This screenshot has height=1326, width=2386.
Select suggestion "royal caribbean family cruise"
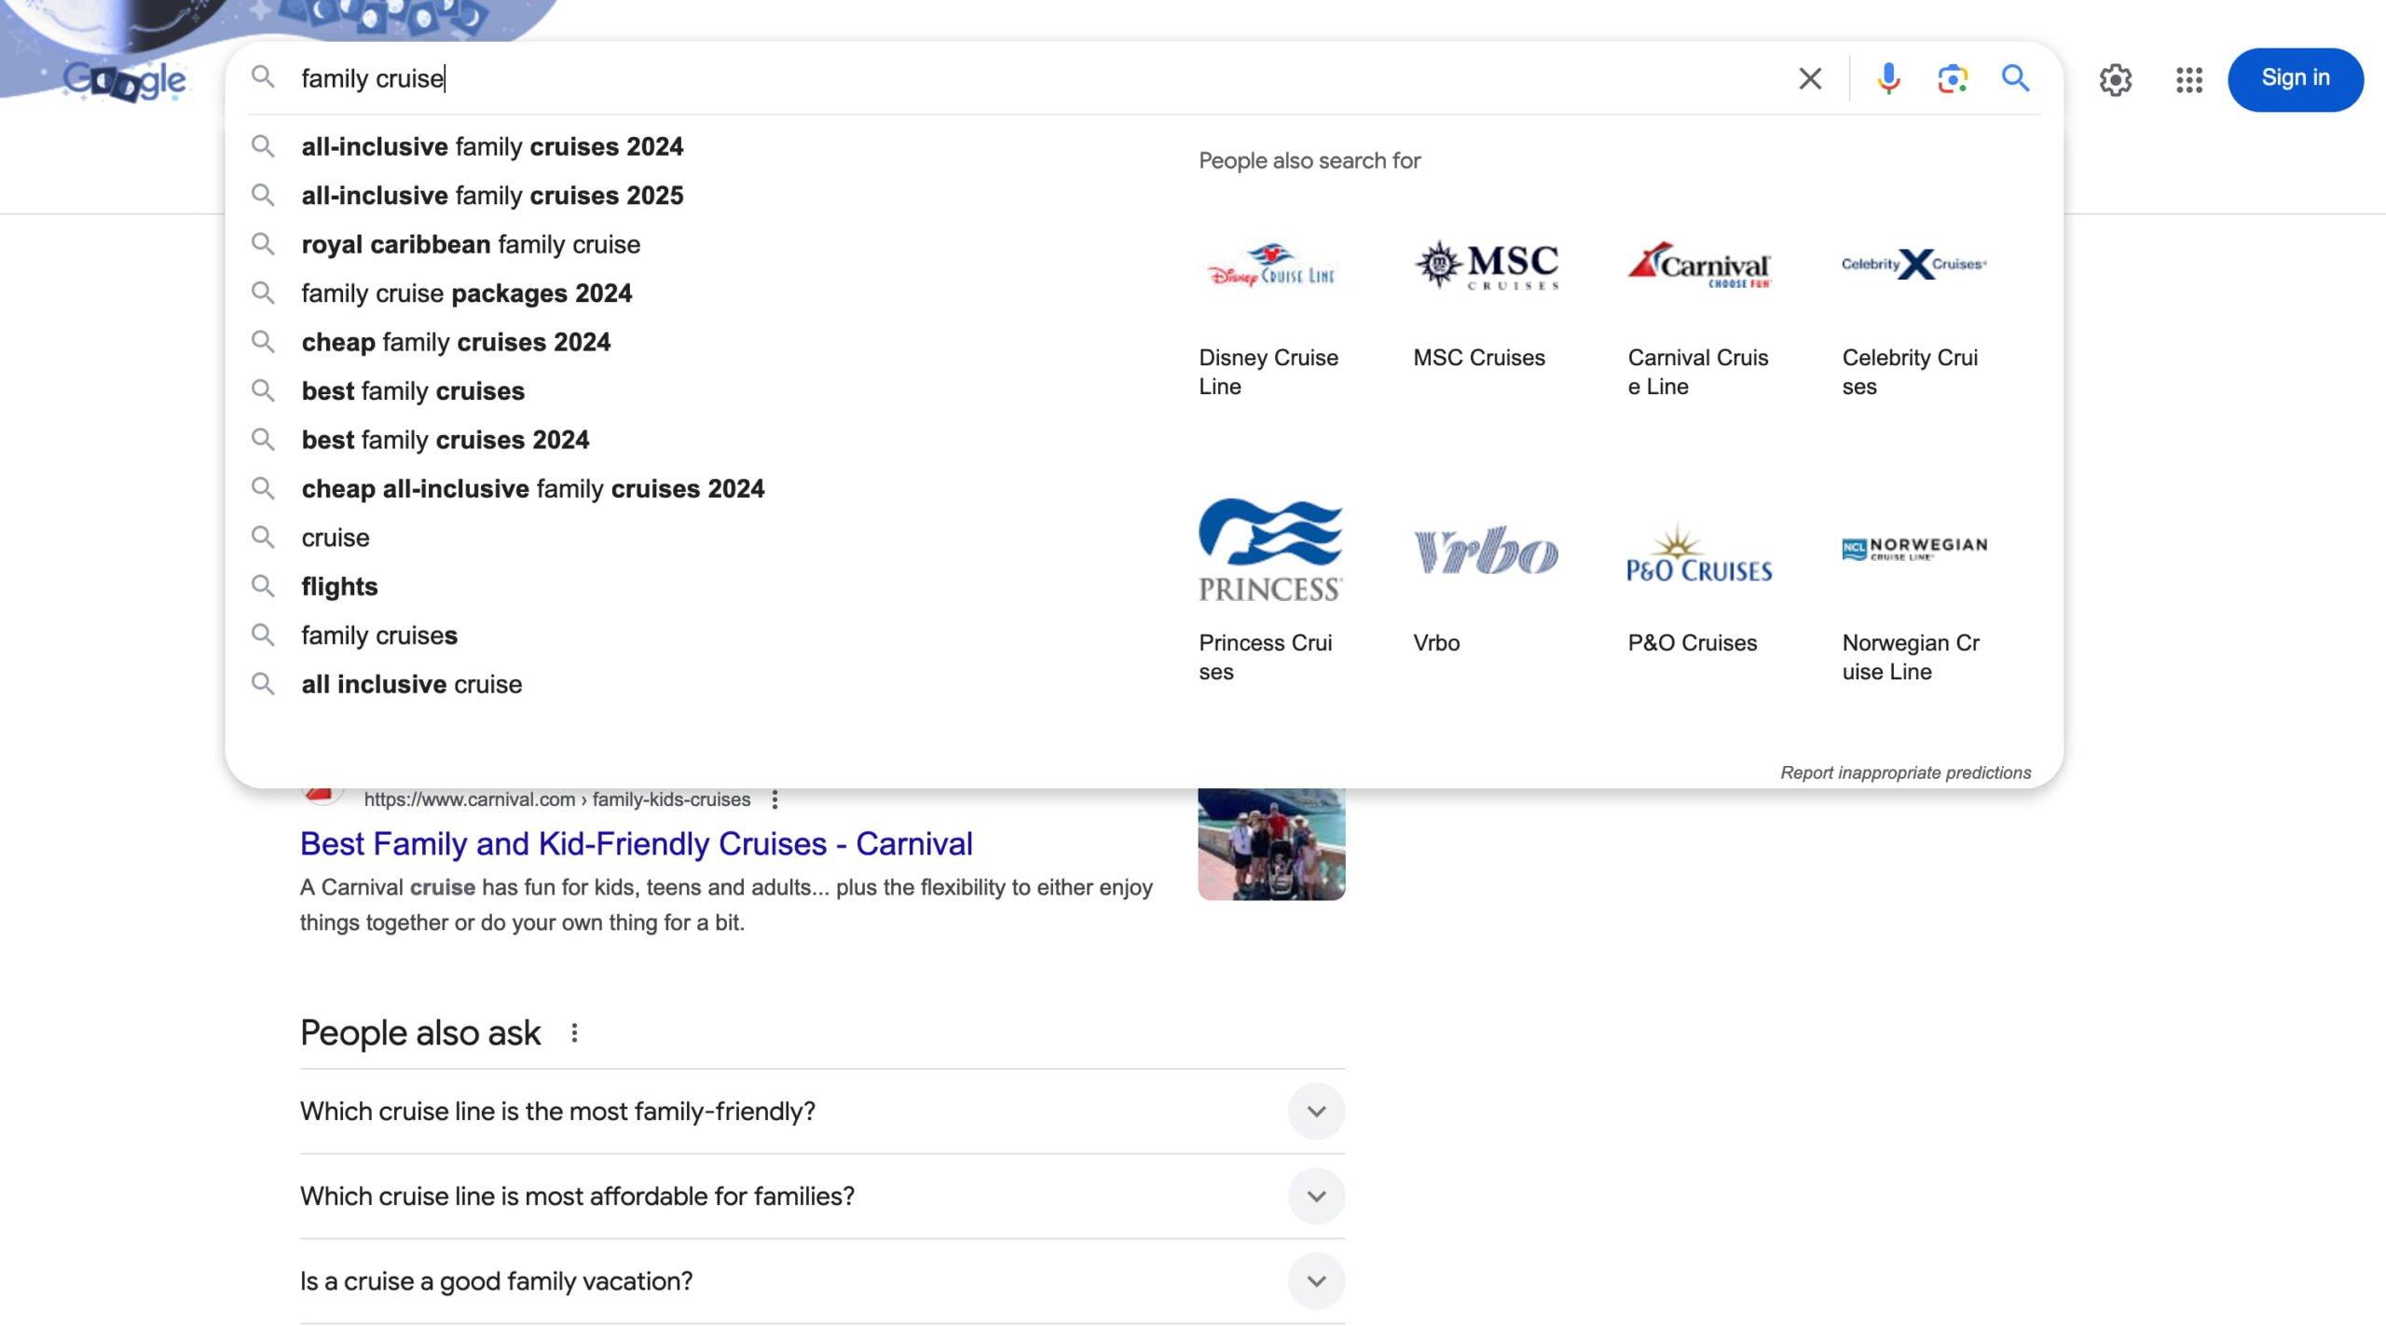(471, 244)
